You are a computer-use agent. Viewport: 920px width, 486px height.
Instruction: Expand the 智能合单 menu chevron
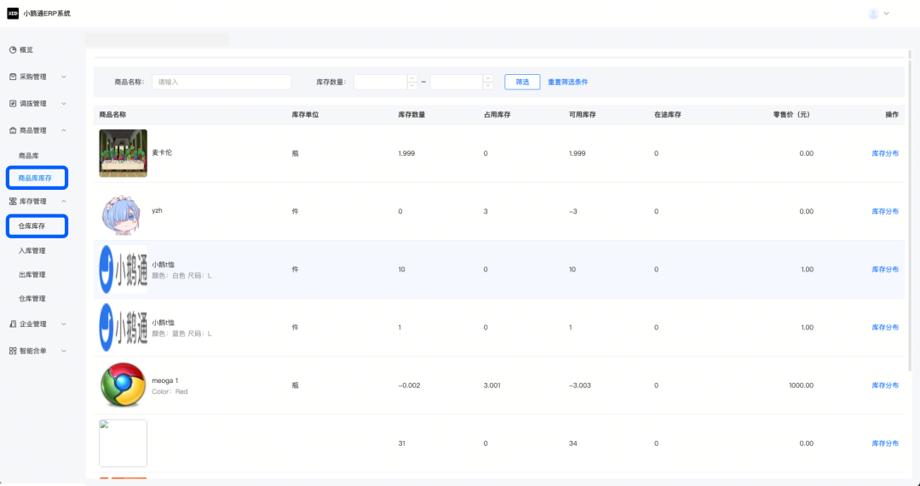(64, 351)
